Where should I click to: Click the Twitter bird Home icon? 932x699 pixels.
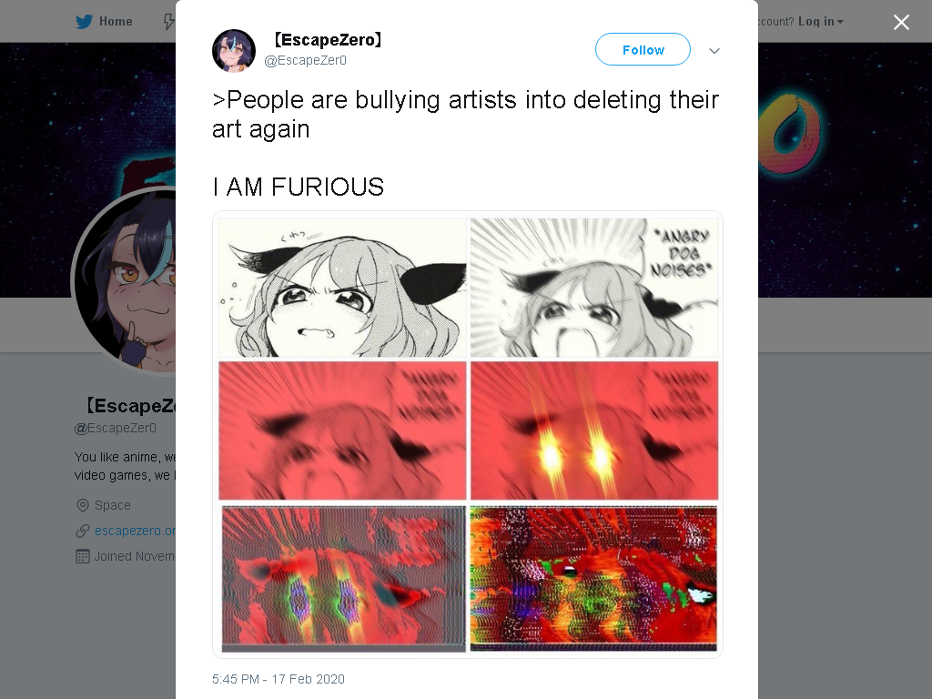click(84, 22)
